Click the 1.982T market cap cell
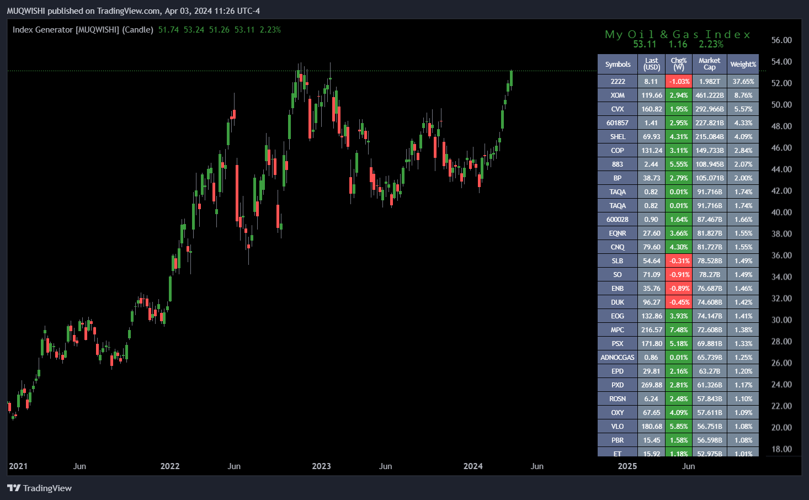The height and width of the screenshot is (500, 809). pyautogui.click(x=710, y=81)
